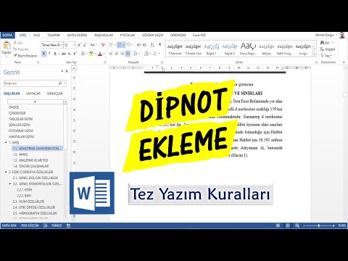Toggle bold K formatting
The image size is (348, 261).
point(44,54)
